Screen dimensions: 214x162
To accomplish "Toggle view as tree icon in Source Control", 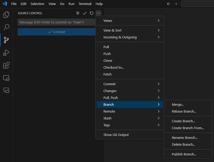I will (78, 13).
